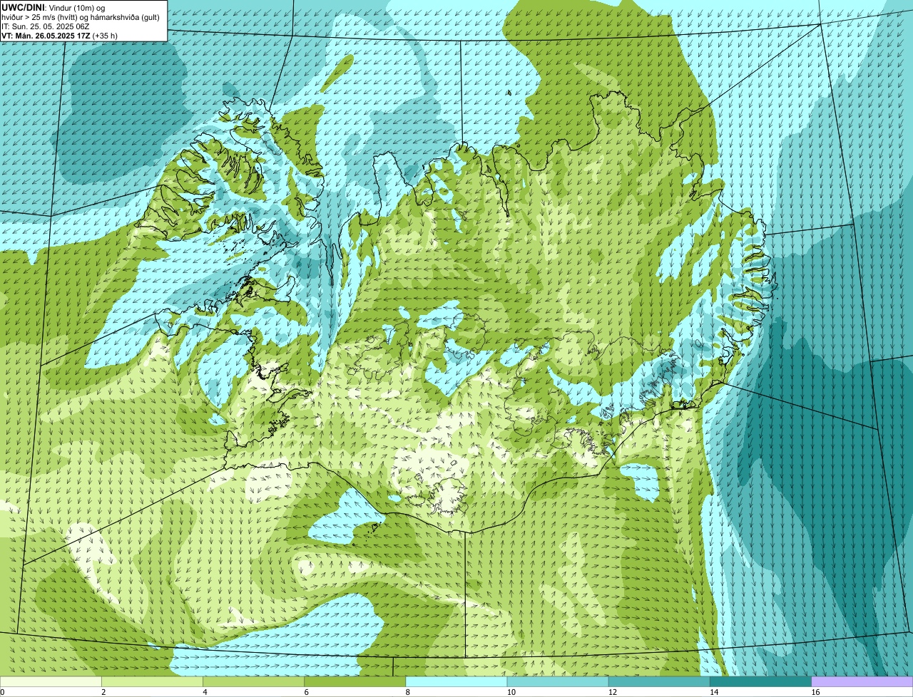Click the 14–16 m/s dark teal legend segment
Viewport: 913px width, 697px height.
(761, 681)
